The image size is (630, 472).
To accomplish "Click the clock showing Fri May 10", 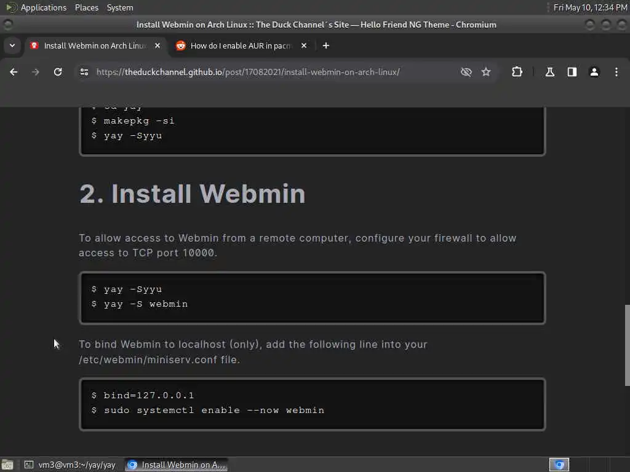I will [590, 7].
